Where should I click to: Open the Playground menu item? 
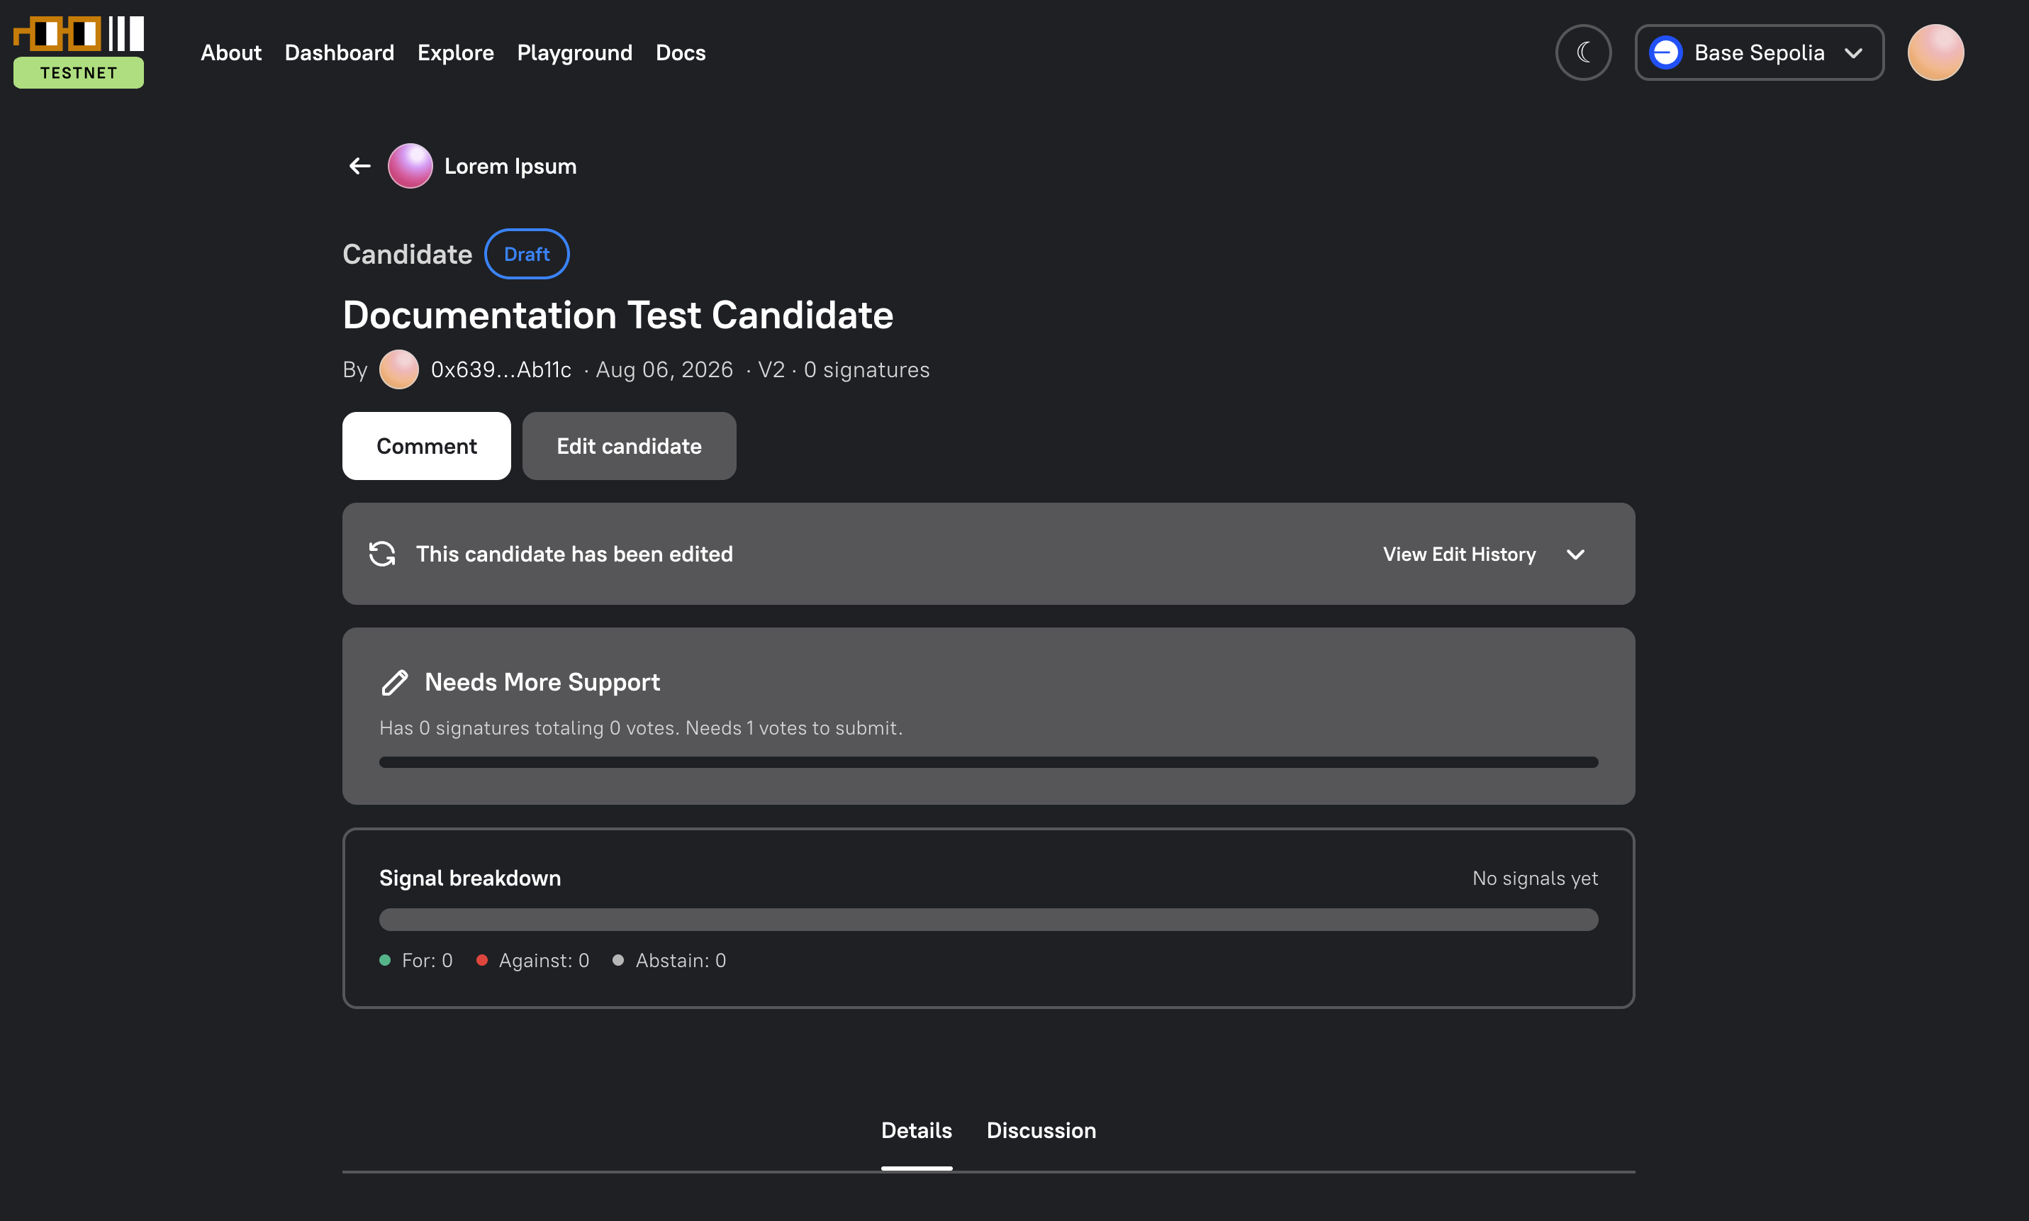point(574,52)
